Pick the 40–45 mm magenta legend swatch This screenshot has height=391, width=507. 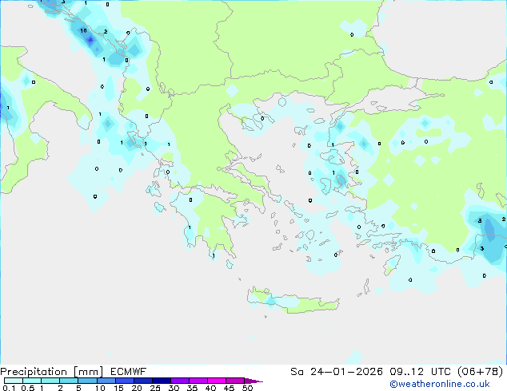pos(217,381)
